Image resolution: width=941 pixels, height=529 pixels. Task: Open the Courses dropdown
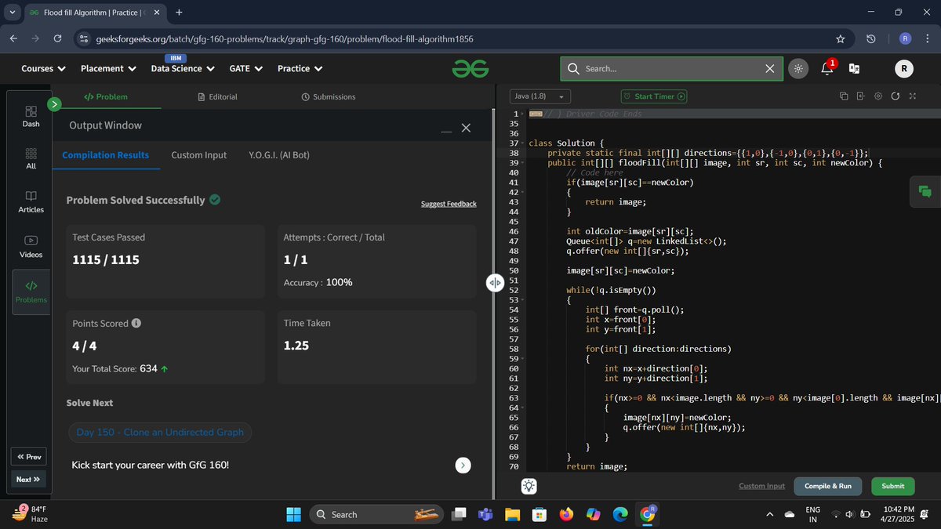43,69
